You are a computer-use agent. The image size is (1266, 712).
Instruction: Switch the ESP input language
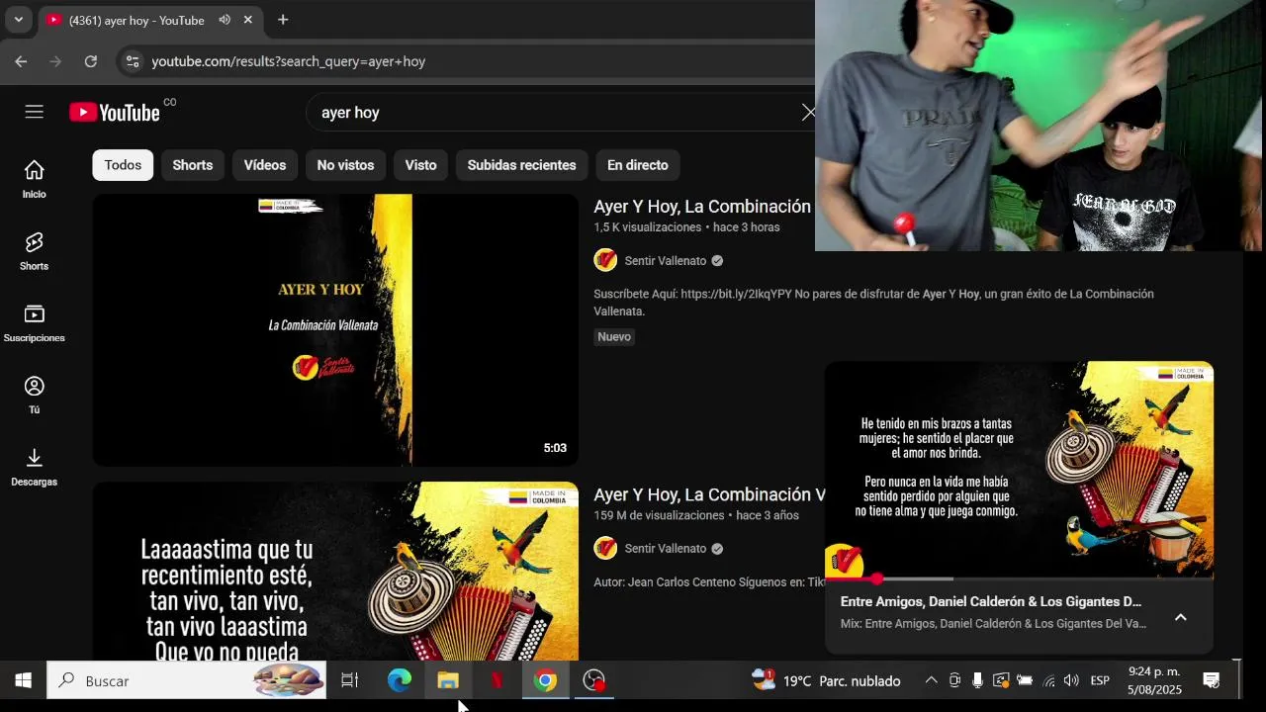1100,680
